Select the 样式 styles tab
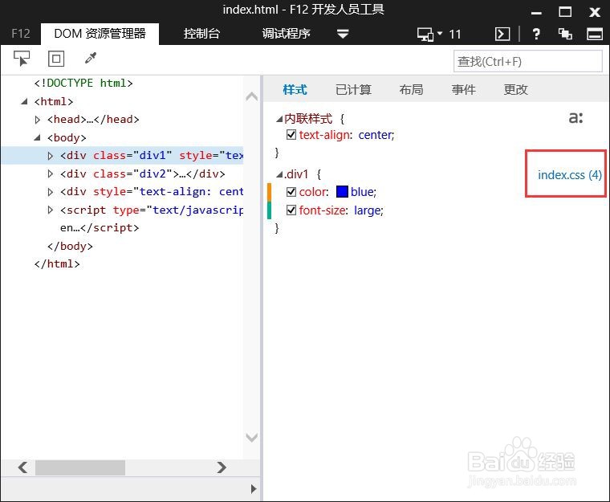This screenshot has height=502, width=610. click(295, 90)
